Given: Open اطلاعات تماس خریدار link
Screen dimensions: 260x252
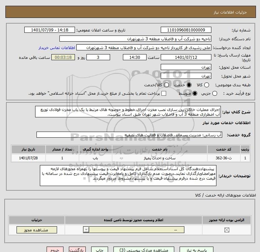Looking at the screenshot, I should click(x=57, y=48).
